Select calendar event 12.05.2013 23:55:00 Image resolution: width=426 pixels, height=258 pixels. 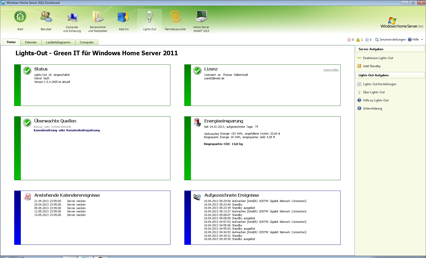tap(60, 211)
